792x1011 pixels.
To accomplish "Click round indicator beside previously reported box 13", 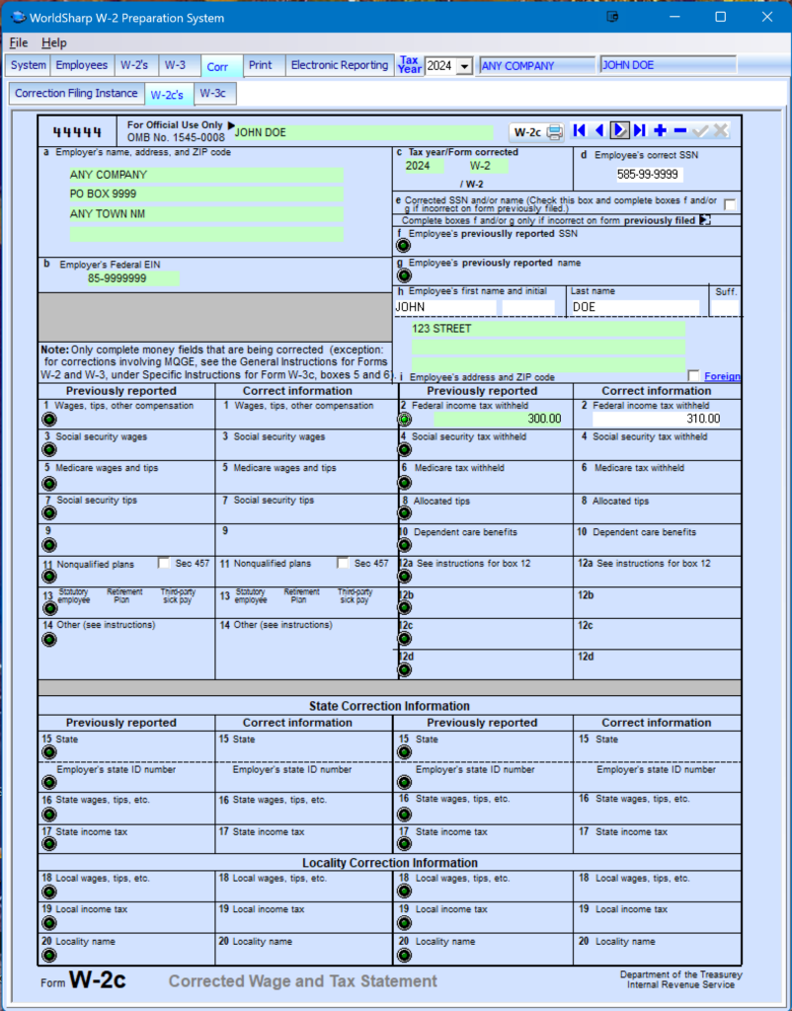I will point(49,608).
